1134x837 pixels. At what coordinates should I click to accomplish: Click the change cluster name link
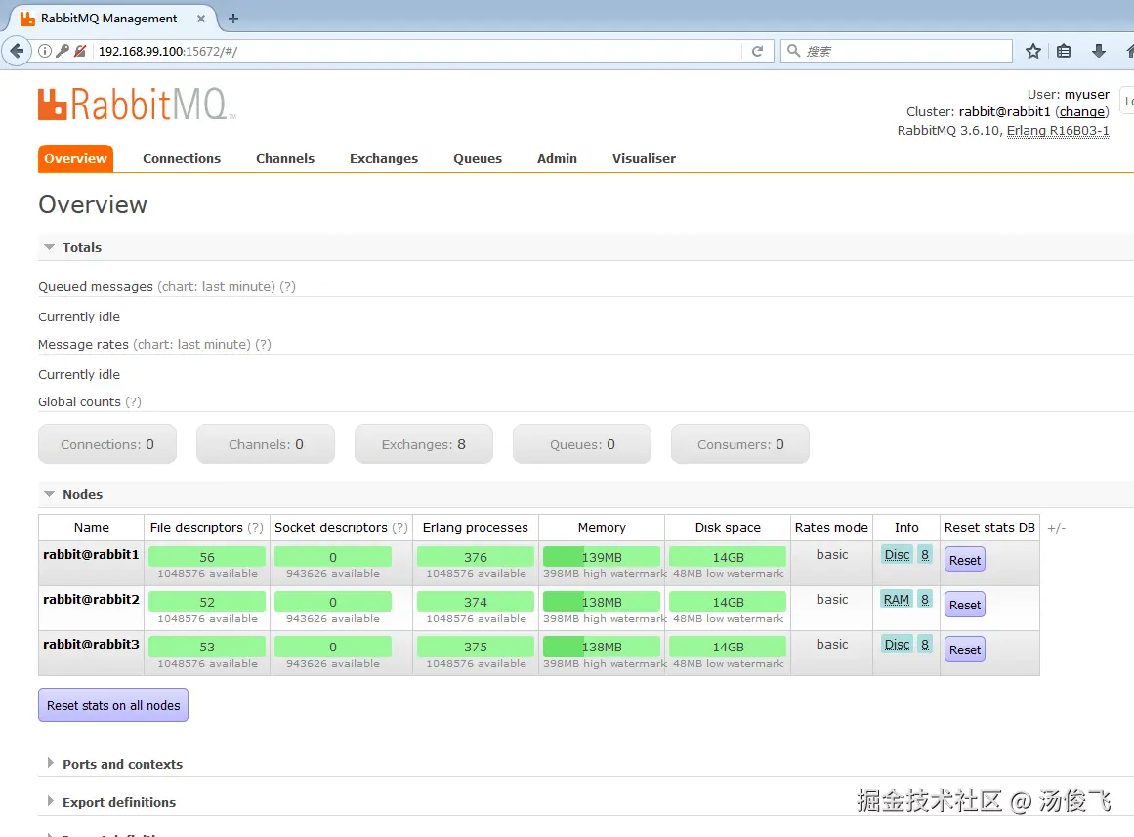[x=1082, y=112]
